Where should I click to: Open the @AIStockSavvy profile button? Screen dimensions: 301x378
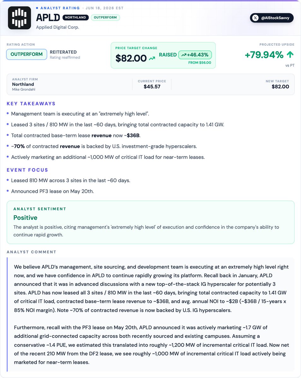point(272,18)
